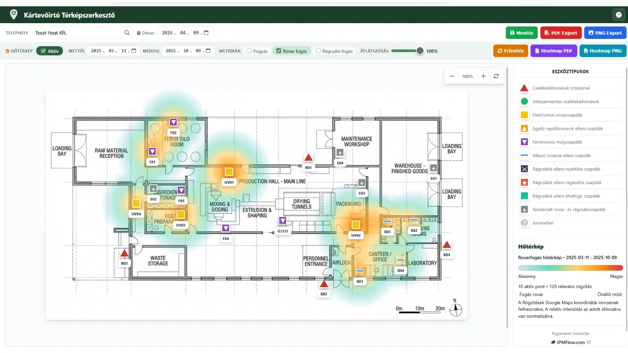This screenshot has width=628, height=353.
Task: Zoom in the map with plus button
Action: 484,76
